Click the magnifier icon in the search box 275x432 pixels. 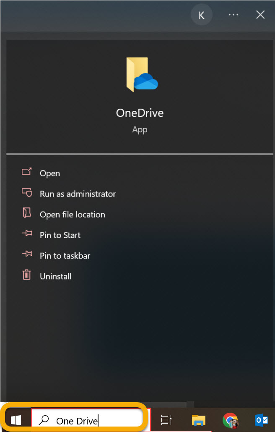43,420
